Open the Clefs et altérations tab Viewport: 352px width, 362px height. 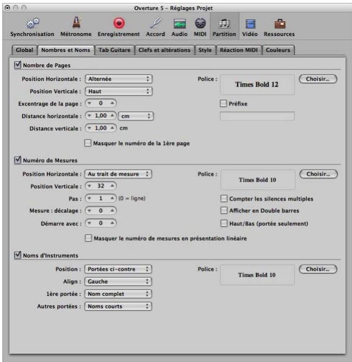164,50
